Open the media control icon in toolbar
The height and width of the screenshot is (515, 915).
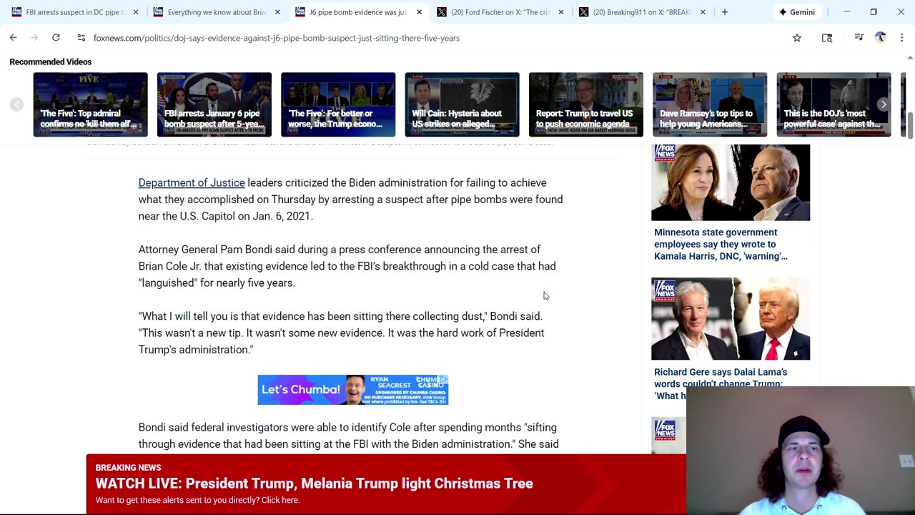(x=859, y=38)
